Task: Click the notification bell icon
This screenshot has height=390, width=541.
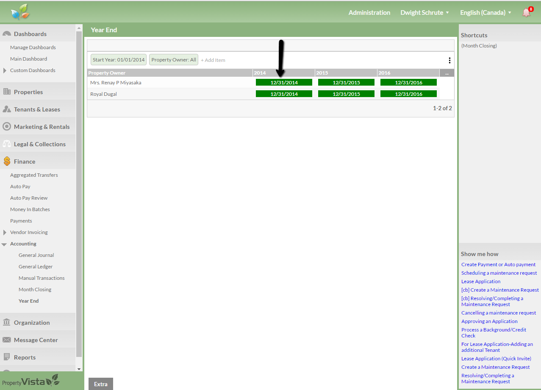Action: pyautogui.click(x=526, y=12)
